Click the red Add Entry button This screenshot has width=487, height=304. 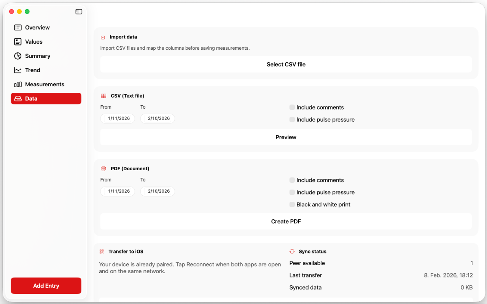coord(46,286)
